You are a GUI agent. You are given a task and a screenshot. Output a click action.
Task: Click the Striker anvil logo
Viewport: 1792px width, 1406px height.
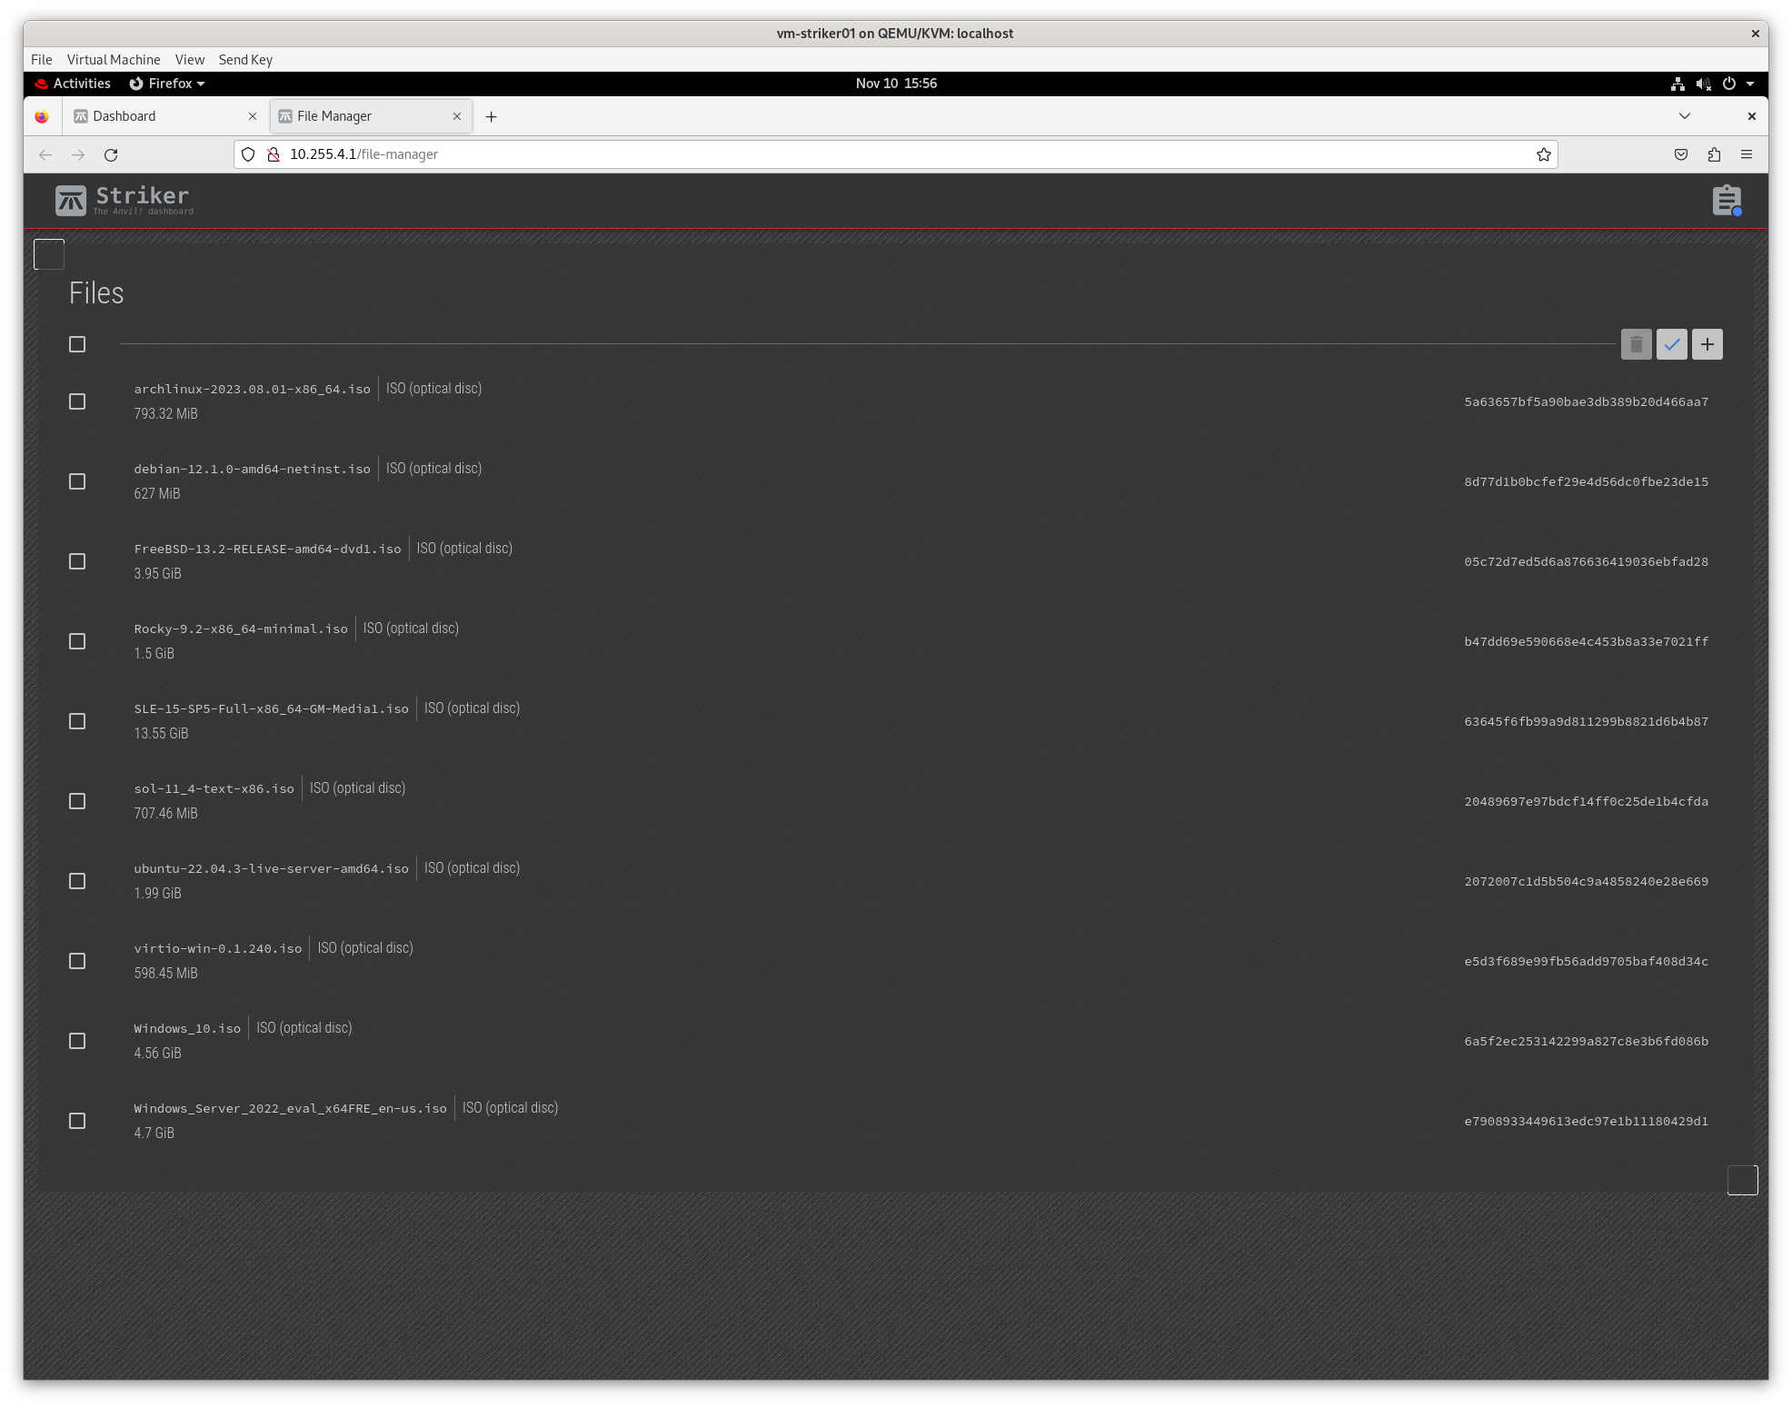[124, 200]
